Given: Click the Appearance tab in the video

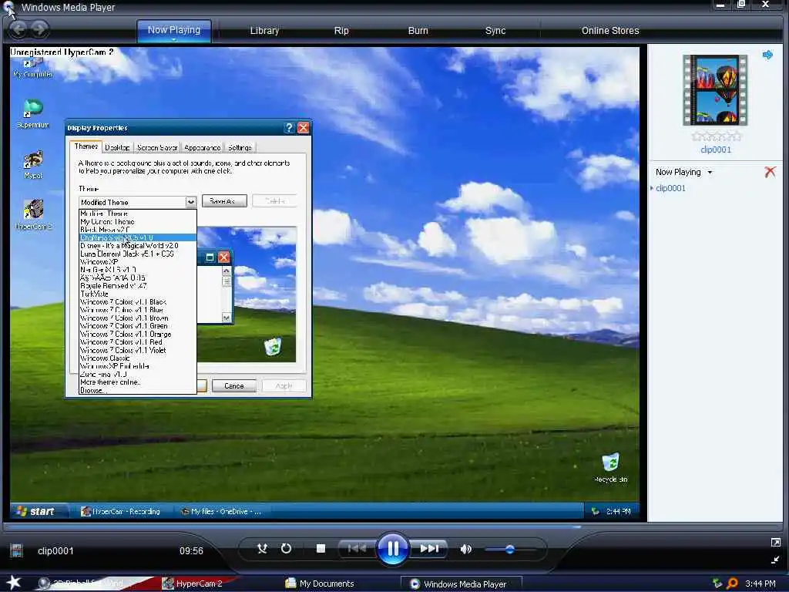Looking at the screenshot, I should (x=203, y=147).
